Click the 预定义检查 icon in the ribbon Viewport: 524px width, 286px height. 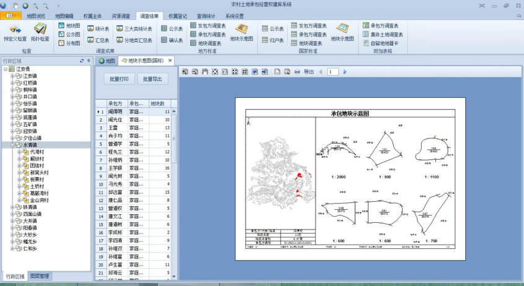(15, 31)
